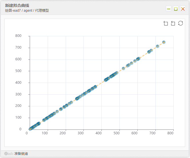Click the scatter point near 520
190x158 pixels.
123,69
